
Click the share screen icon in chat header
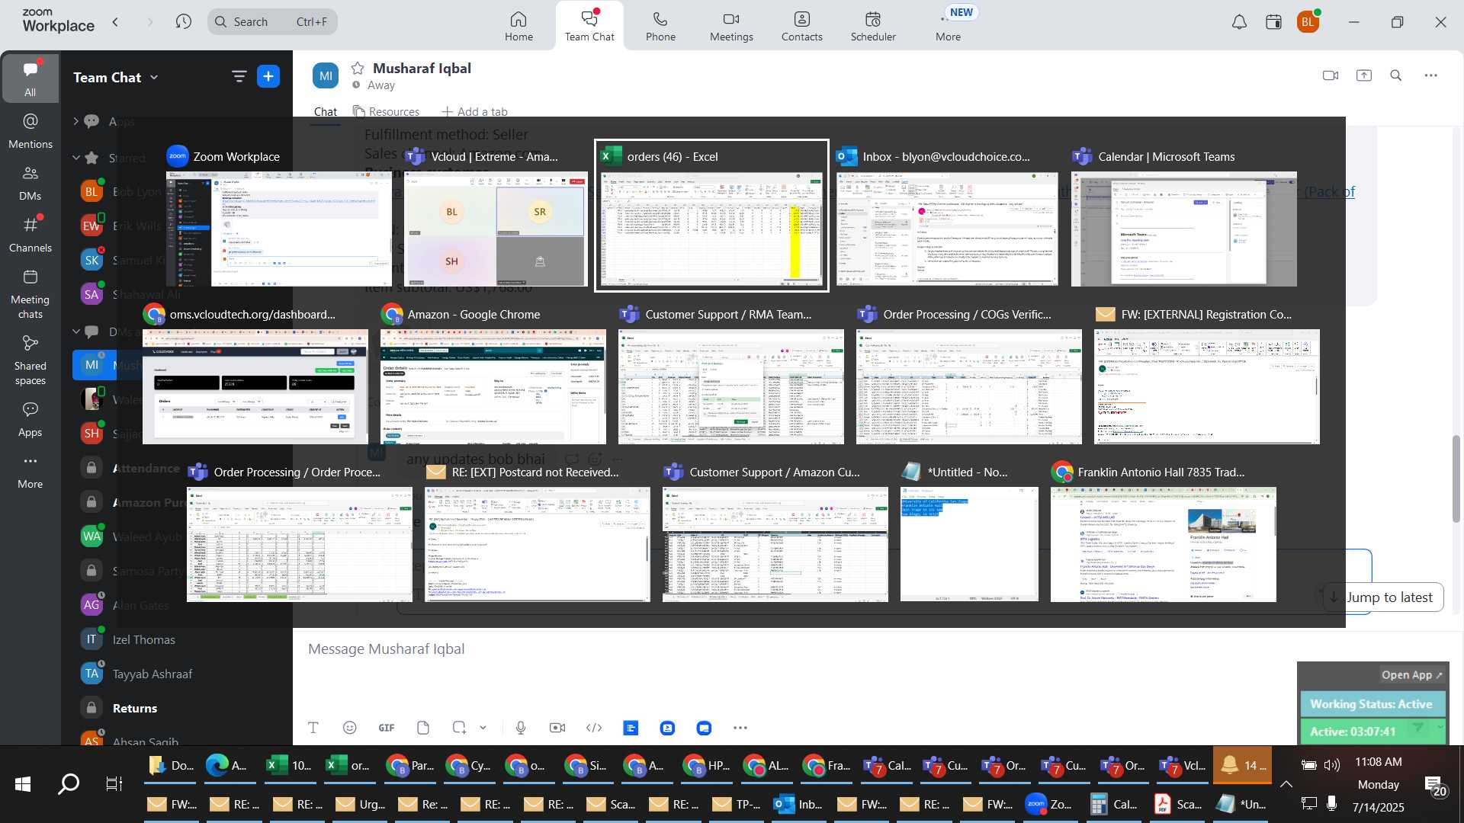pos(1363,75)
